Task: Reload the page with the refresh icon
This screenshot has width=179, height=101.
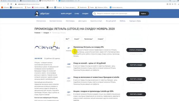Action: coord(8,4)
